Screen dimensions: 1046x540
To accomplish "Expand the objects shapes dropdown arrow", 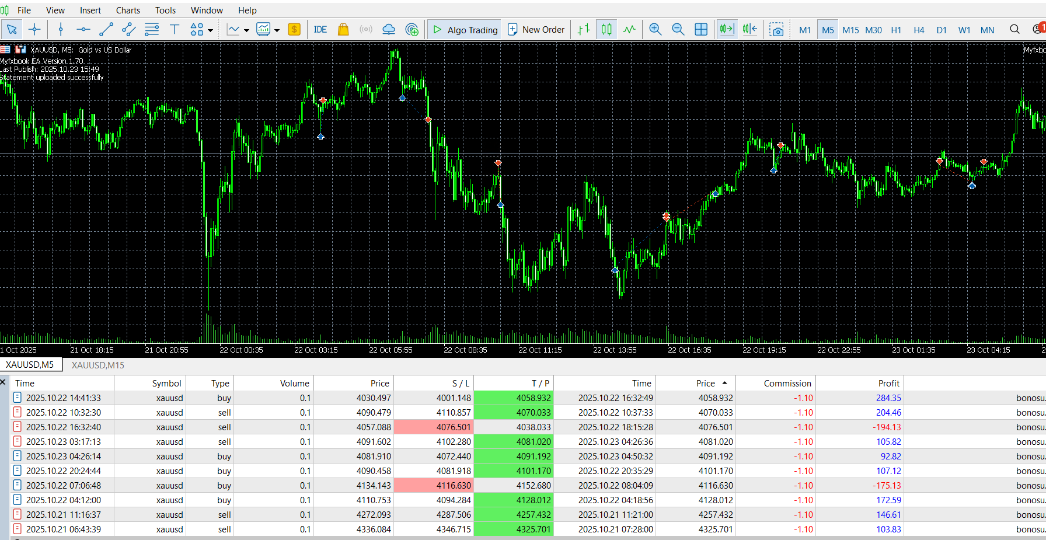I will 211,30.
